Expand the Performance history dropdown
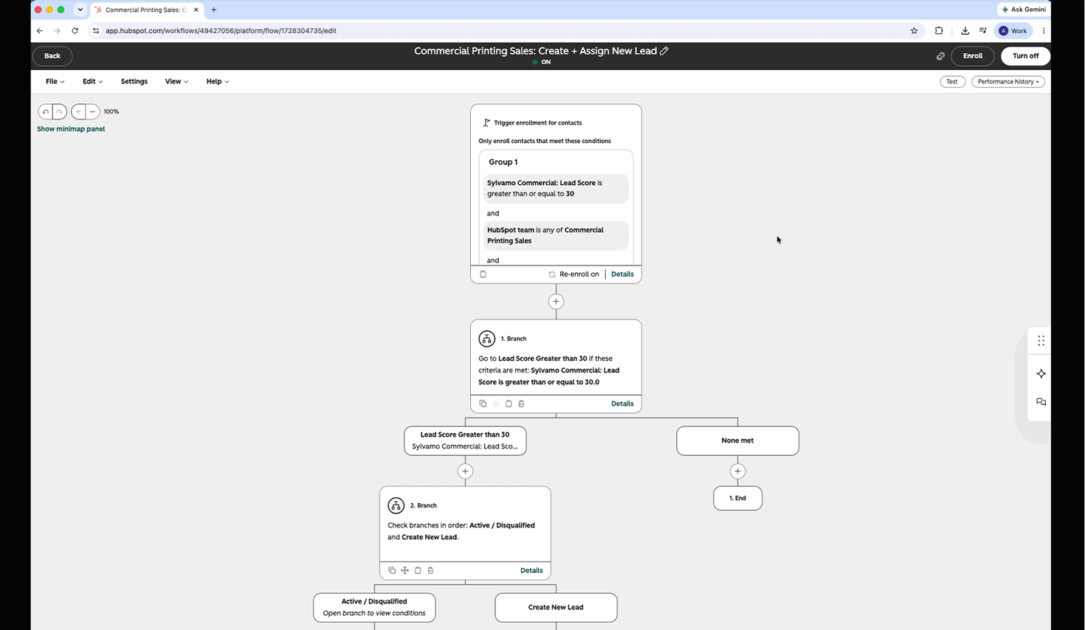Image resolution: width=1085 pixels, height=630 pixels. coord(1008,82)
